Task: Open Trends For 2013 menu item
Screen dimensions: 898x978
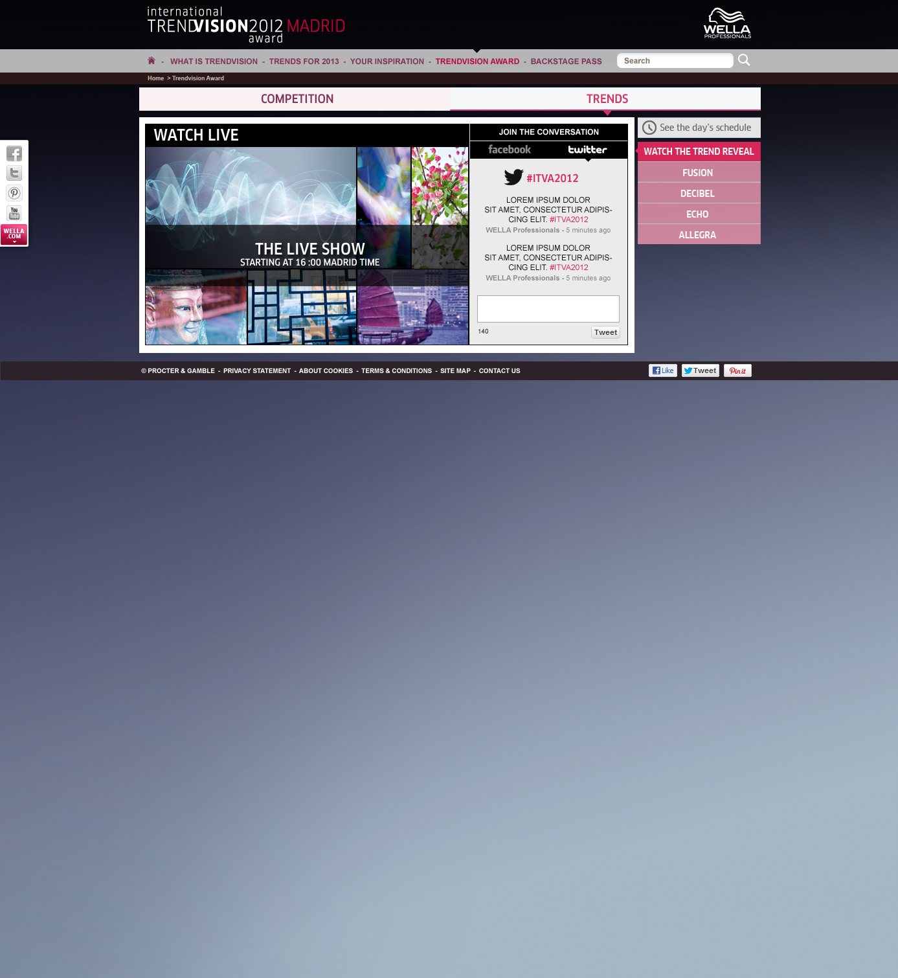Action: click(x=304, y=62)
